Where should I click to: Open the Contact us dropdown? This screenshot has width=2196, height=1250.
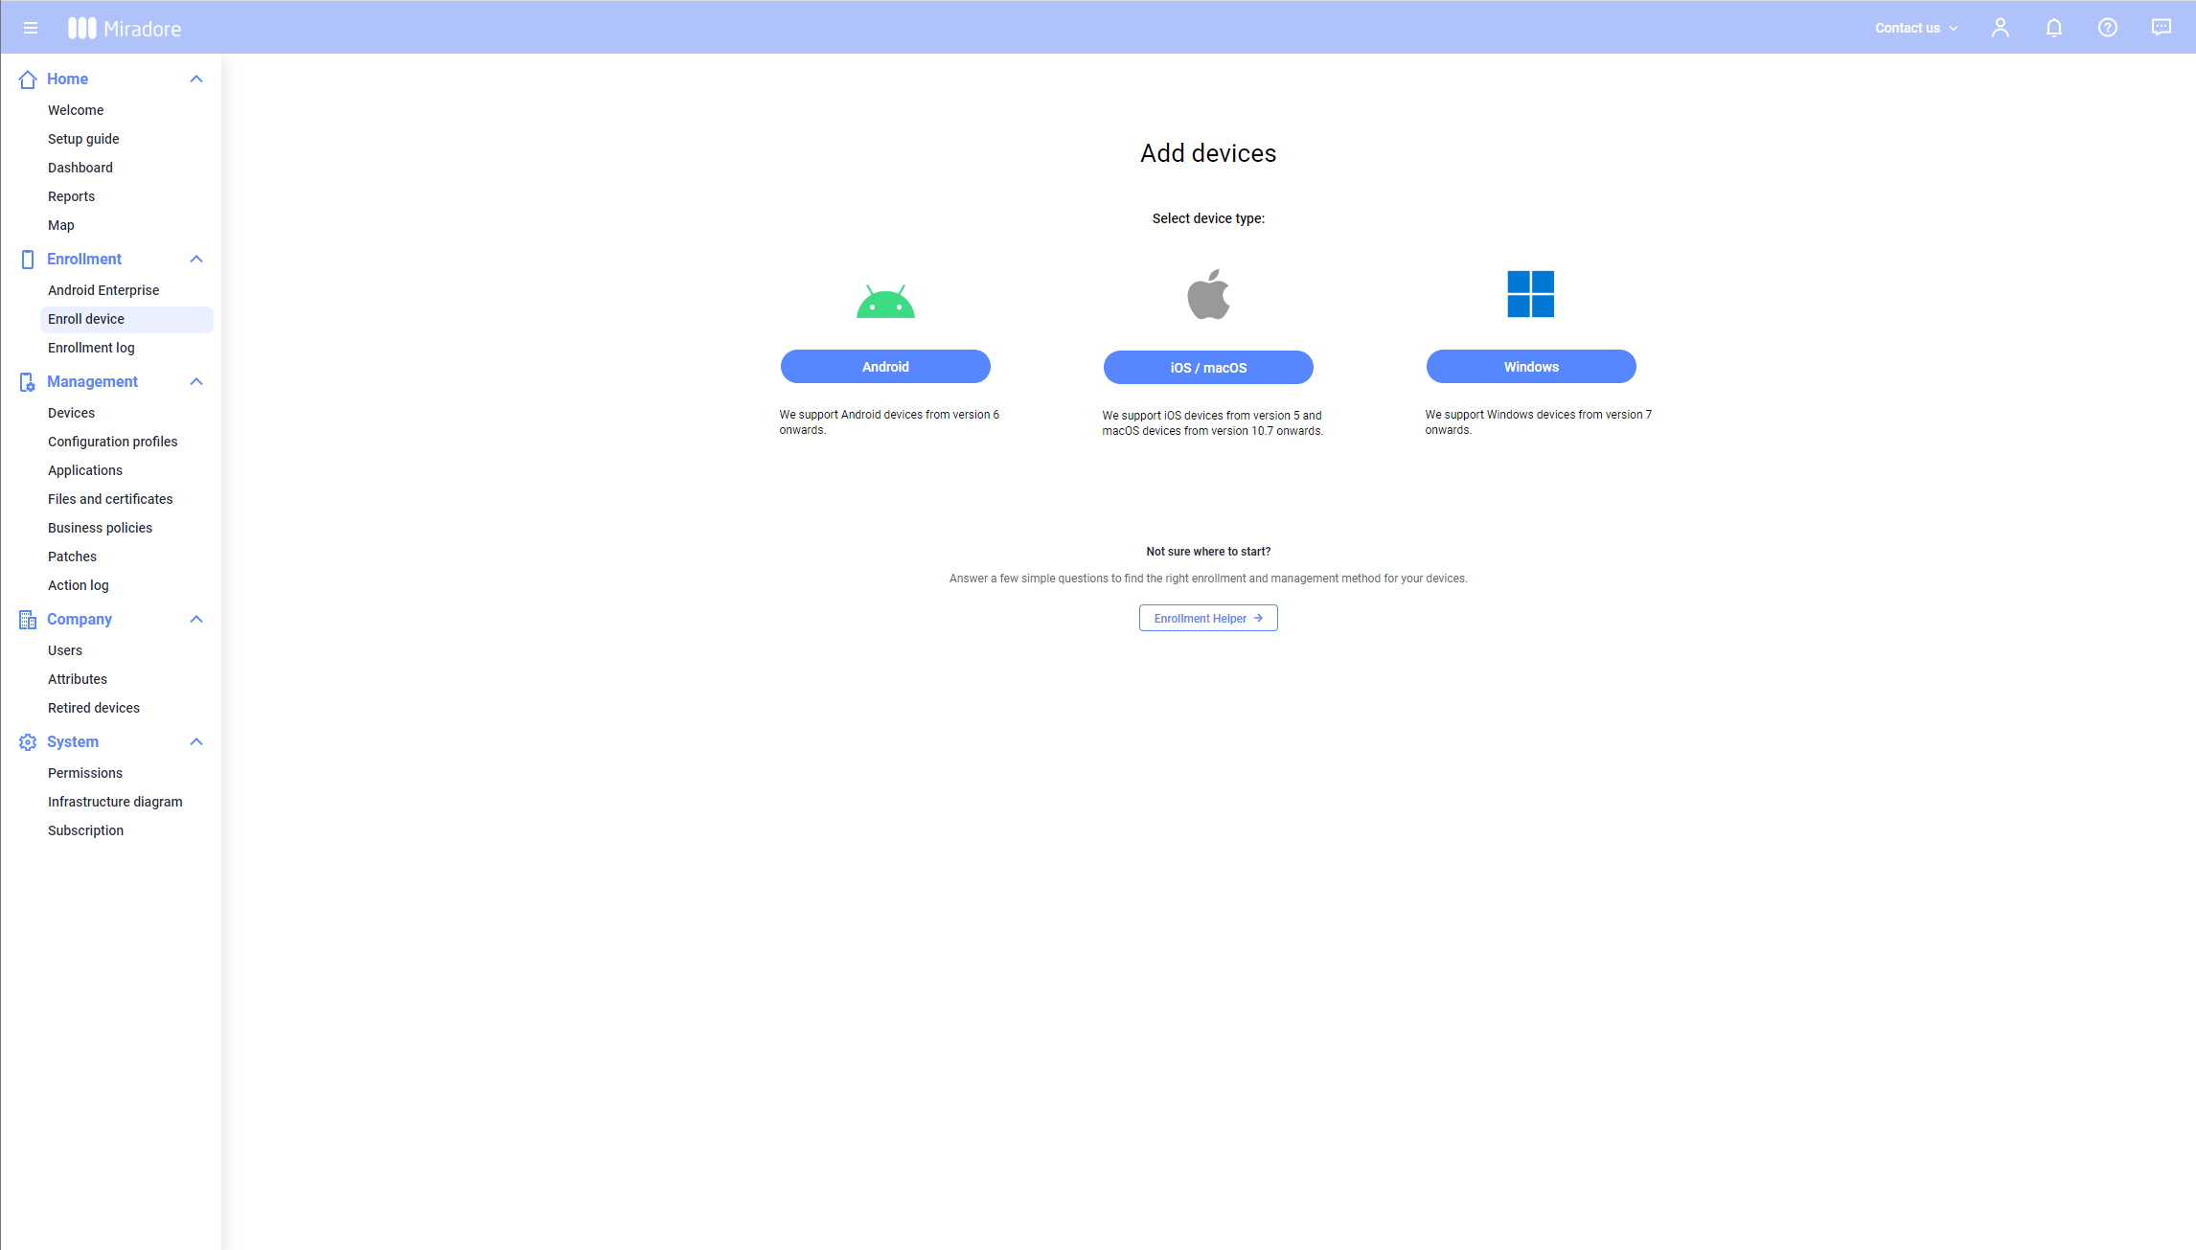pos(1916,28)
